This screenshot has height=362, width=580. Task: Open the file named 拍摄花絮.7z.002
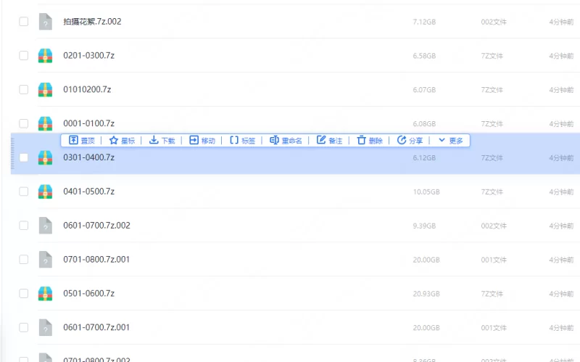[92, 22]
